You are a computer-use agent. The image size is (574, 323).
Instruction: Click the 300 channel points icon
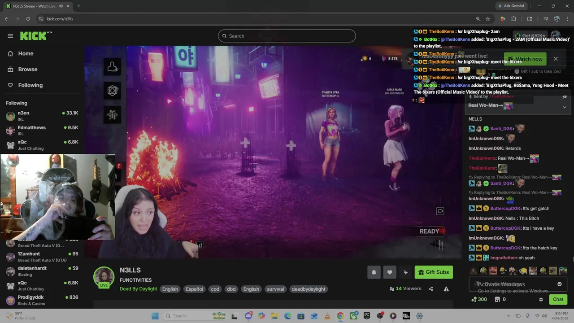[x=474, y=299]
